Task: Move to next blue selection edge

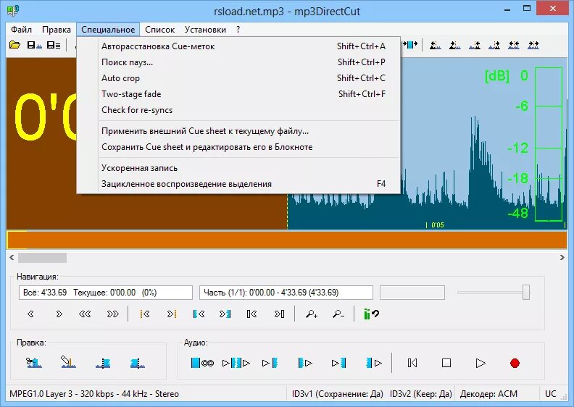Action: pyautogui.click(x=225, y=314)
